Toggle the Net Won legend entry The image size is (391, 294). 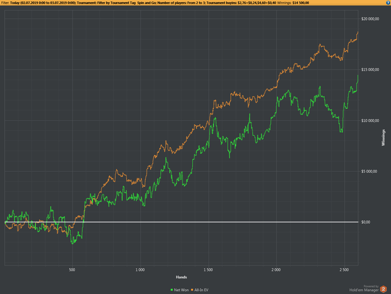click(x=179, y=290)
